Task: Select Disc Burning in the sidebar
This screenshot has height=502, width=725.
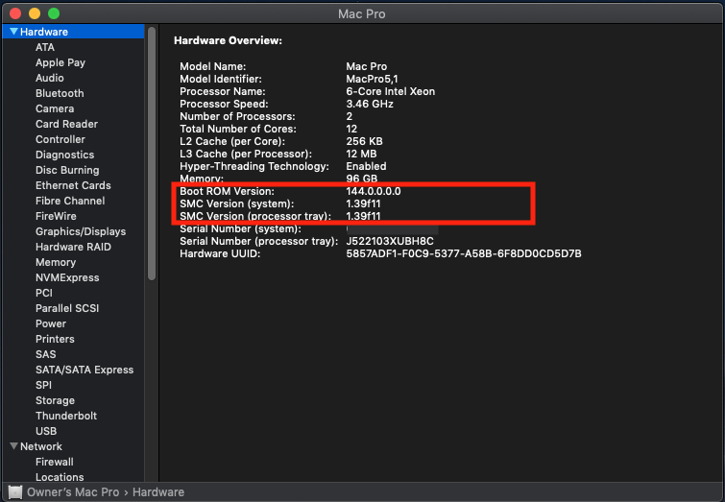Action: tap(67, 170)
